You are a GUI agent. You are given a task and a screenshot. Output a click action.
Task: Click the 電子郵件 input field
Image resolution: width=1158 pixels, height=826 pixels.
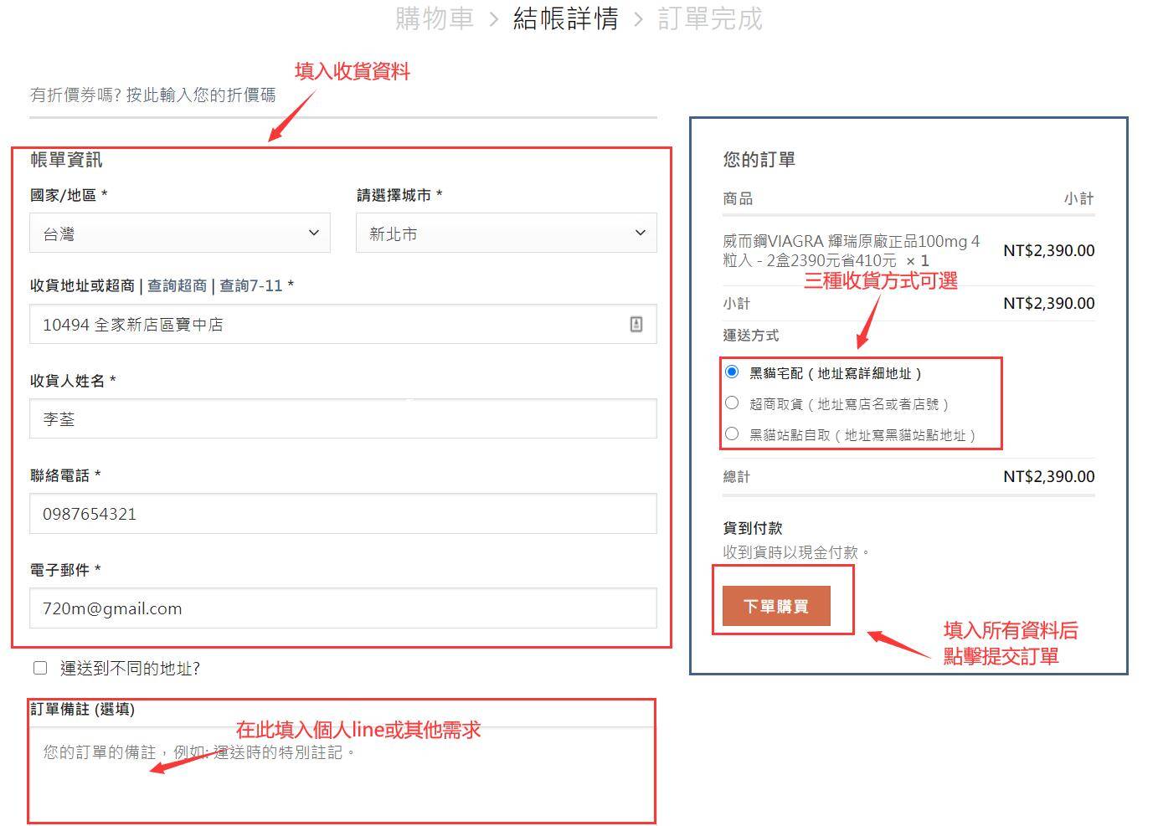[343, 608]
